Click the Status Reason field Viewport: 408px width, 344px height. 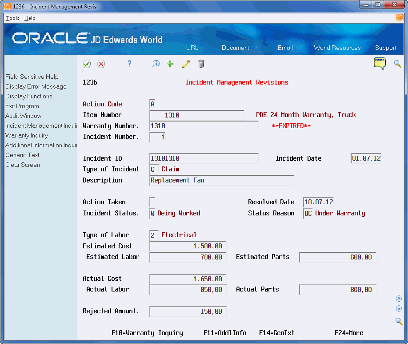point(308,214)
